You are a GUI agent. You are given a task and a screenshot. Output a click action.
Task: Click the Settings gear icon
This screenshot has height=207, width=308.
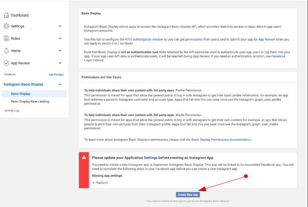click(6, 26)
